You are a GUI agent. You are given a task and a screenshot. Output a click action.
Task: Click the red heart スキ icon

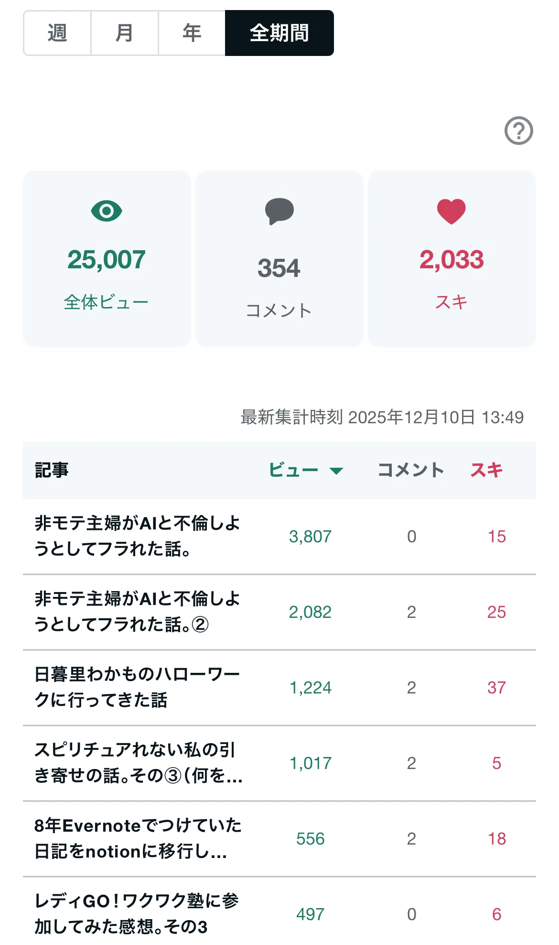pos(451,211)
